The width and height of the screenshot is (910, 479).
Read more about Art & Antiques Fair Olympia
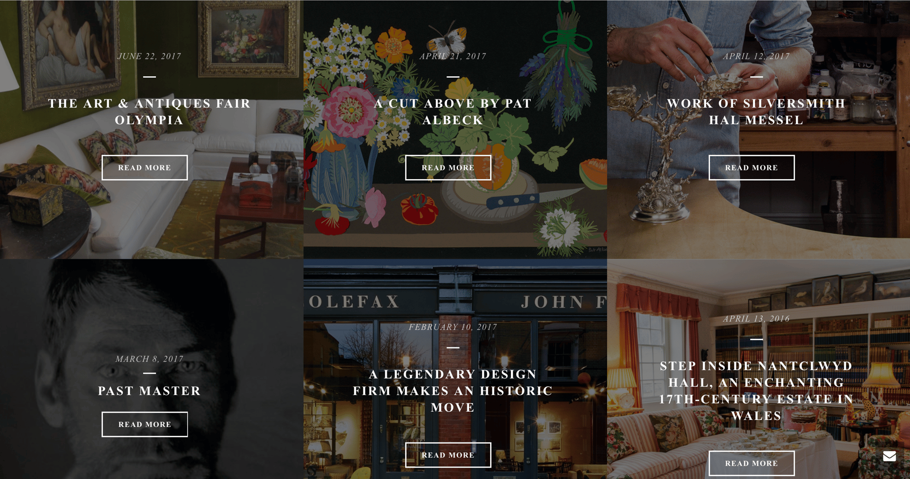pos(145,168)
